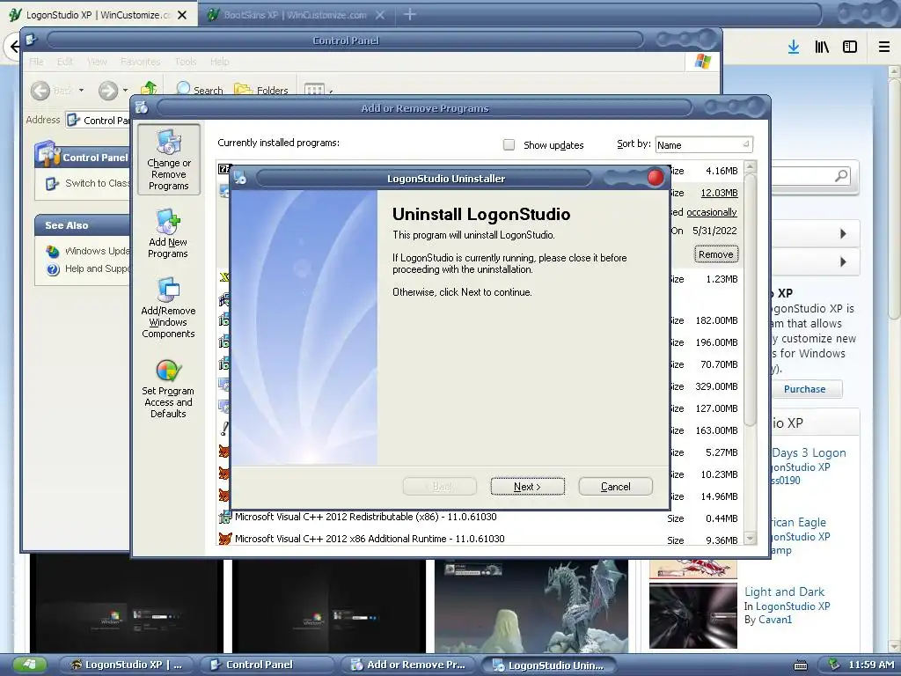Close the BootSkins XP browser tab
Screen dimensions: 901x676
point(380,15)
